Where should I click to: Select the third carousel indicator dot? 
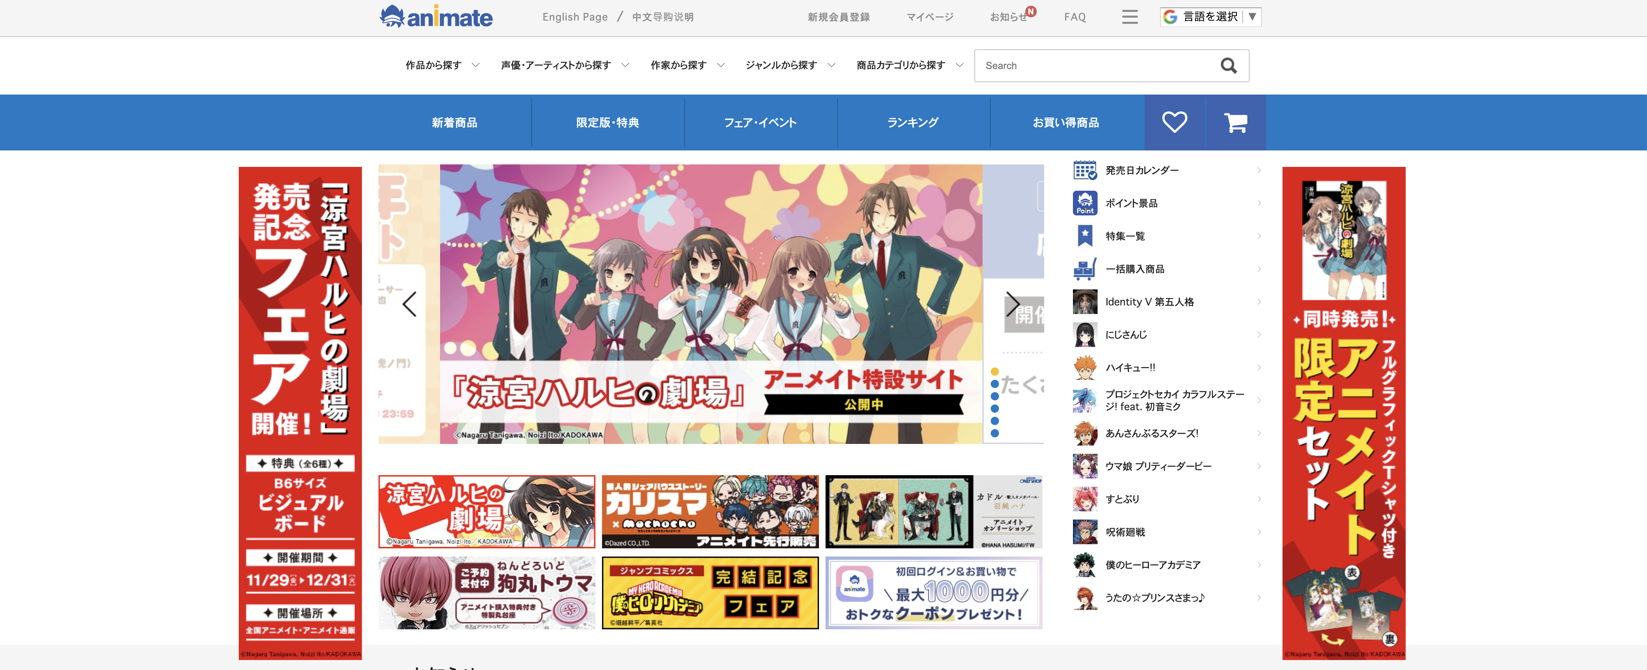click(x=994, y=396)
